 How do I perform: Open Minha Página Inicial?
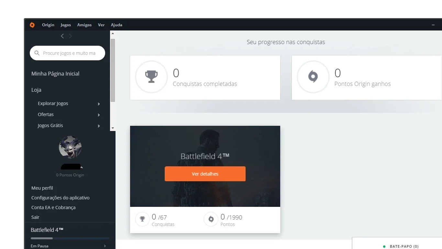(55, 74)
